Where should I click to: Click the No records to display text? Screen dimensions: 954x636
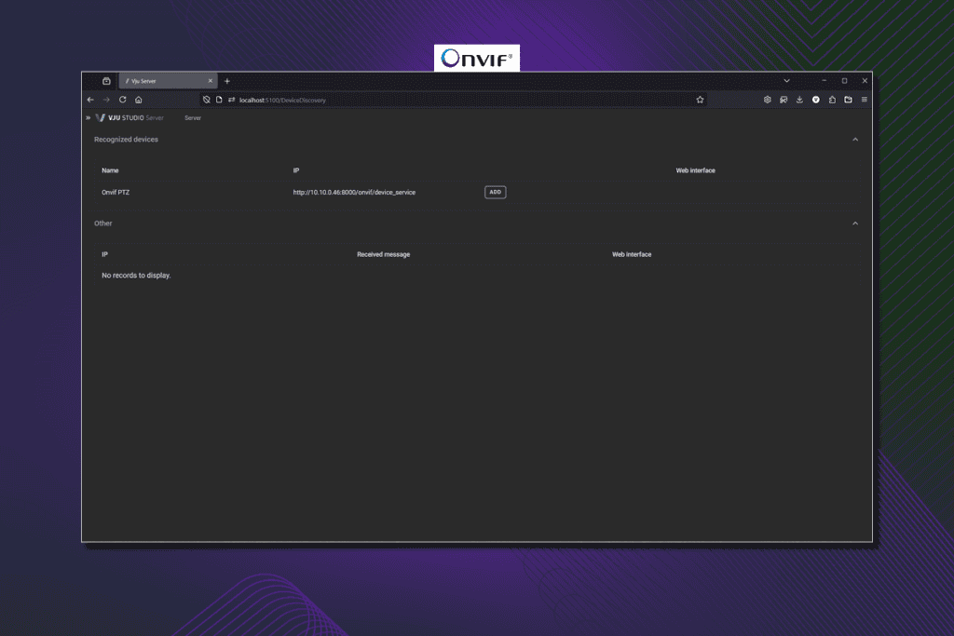pyautogui.click(x=136, y=276)
